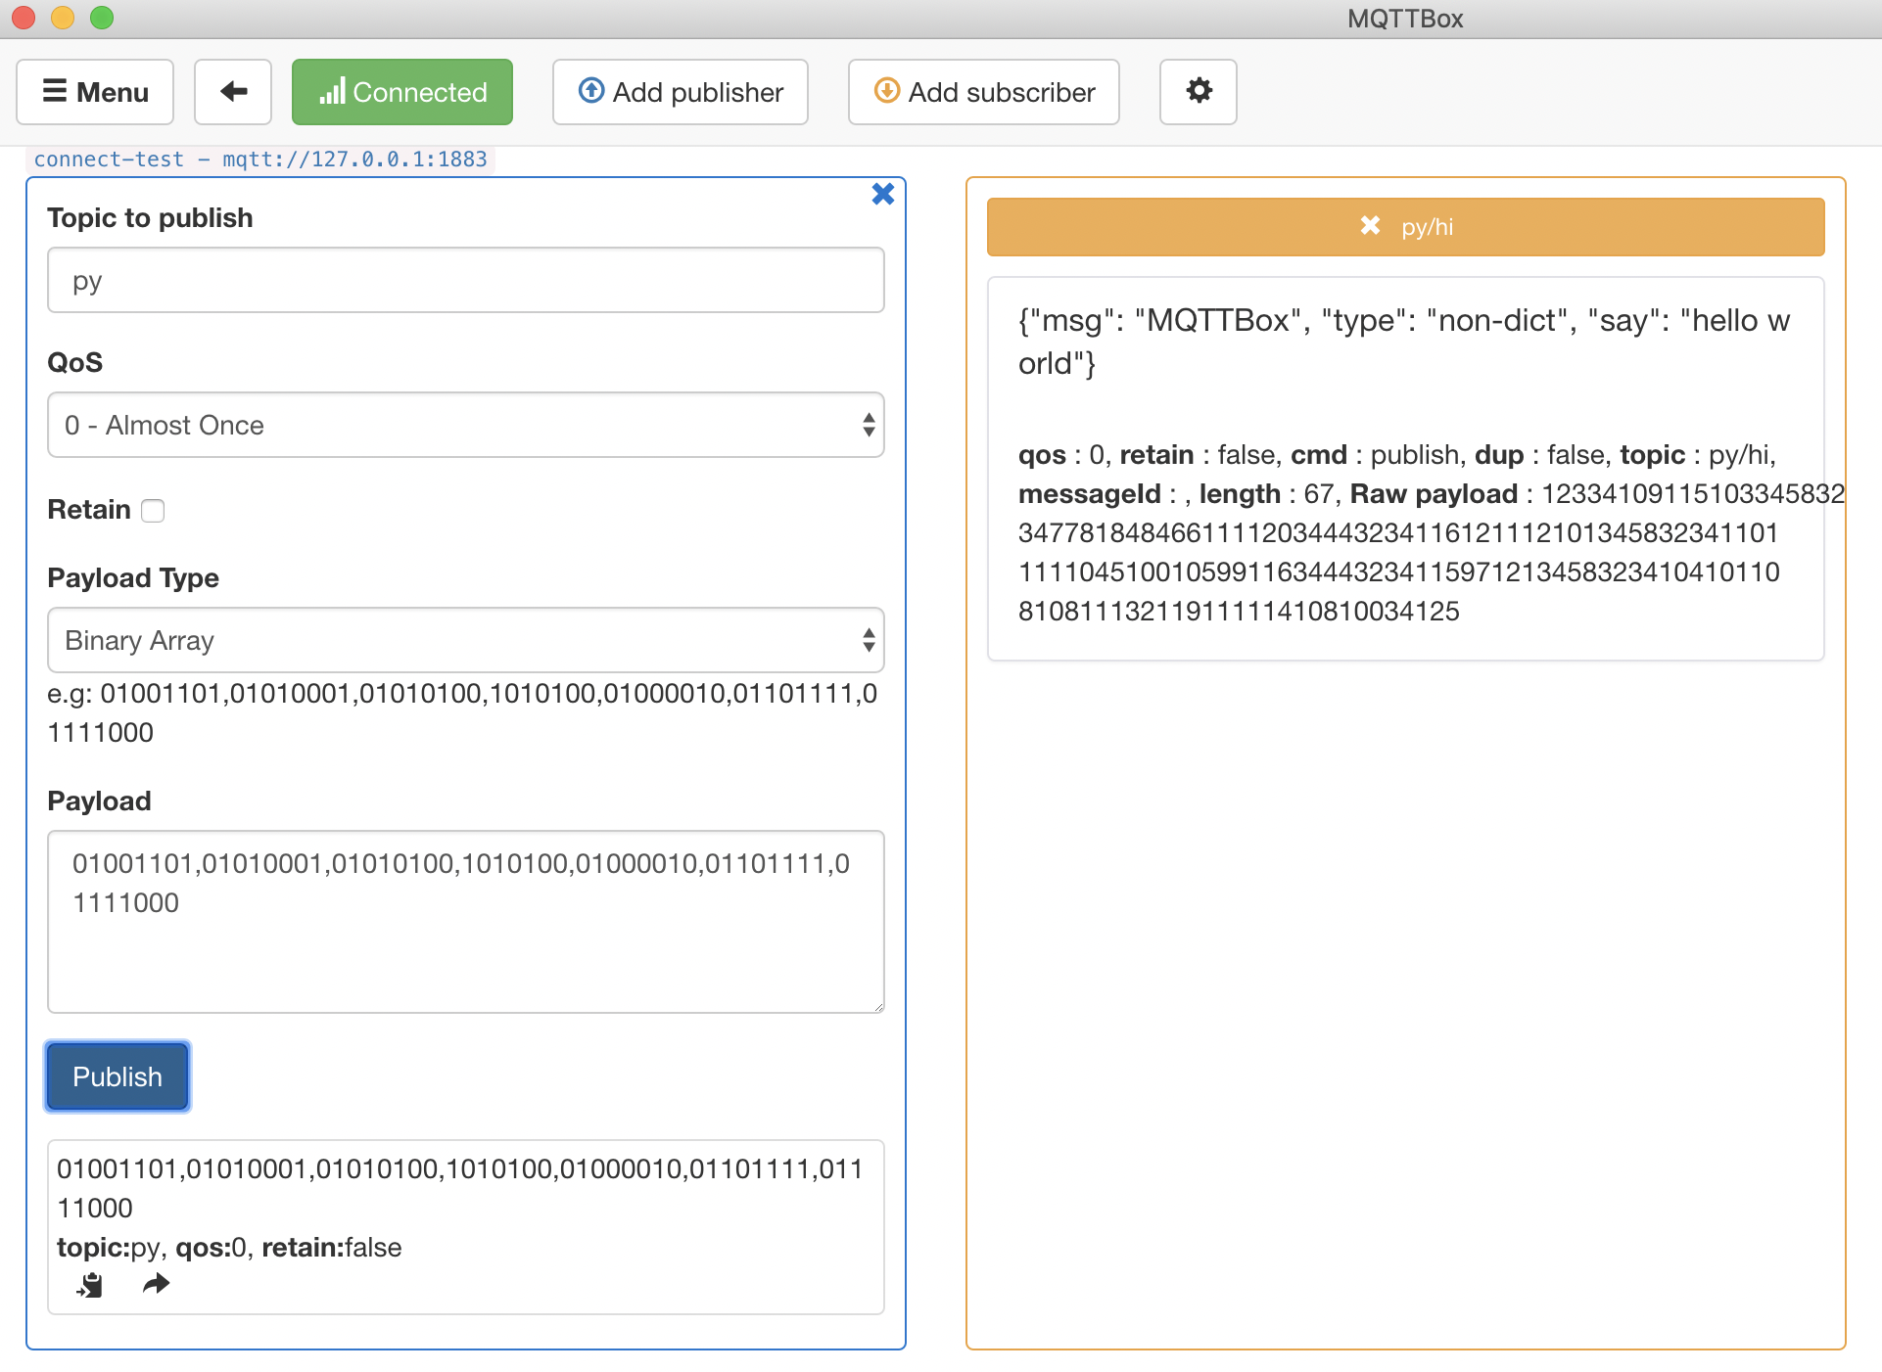This screenshot has width=1882, height=1372.
Task: Click the Topic to publish input field
Action: pyautogui.click(x=466, y=281)
